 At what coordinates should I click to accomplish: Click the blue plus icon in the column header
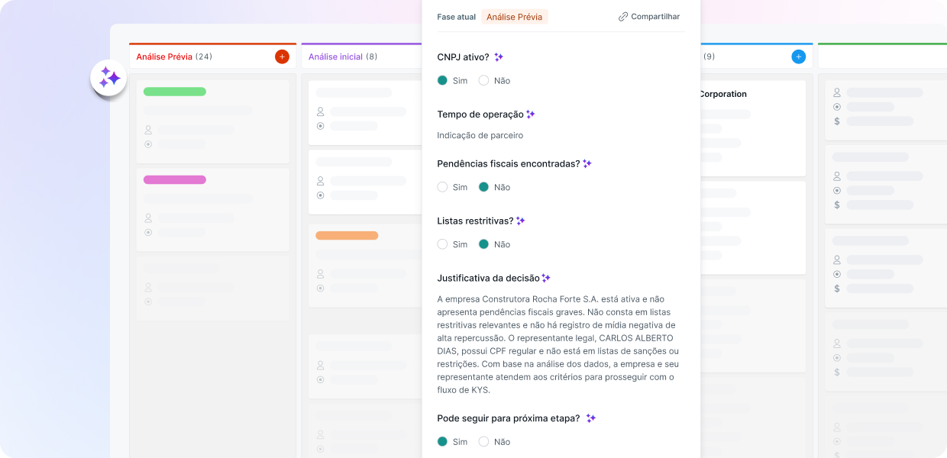[x=798, y=56]
